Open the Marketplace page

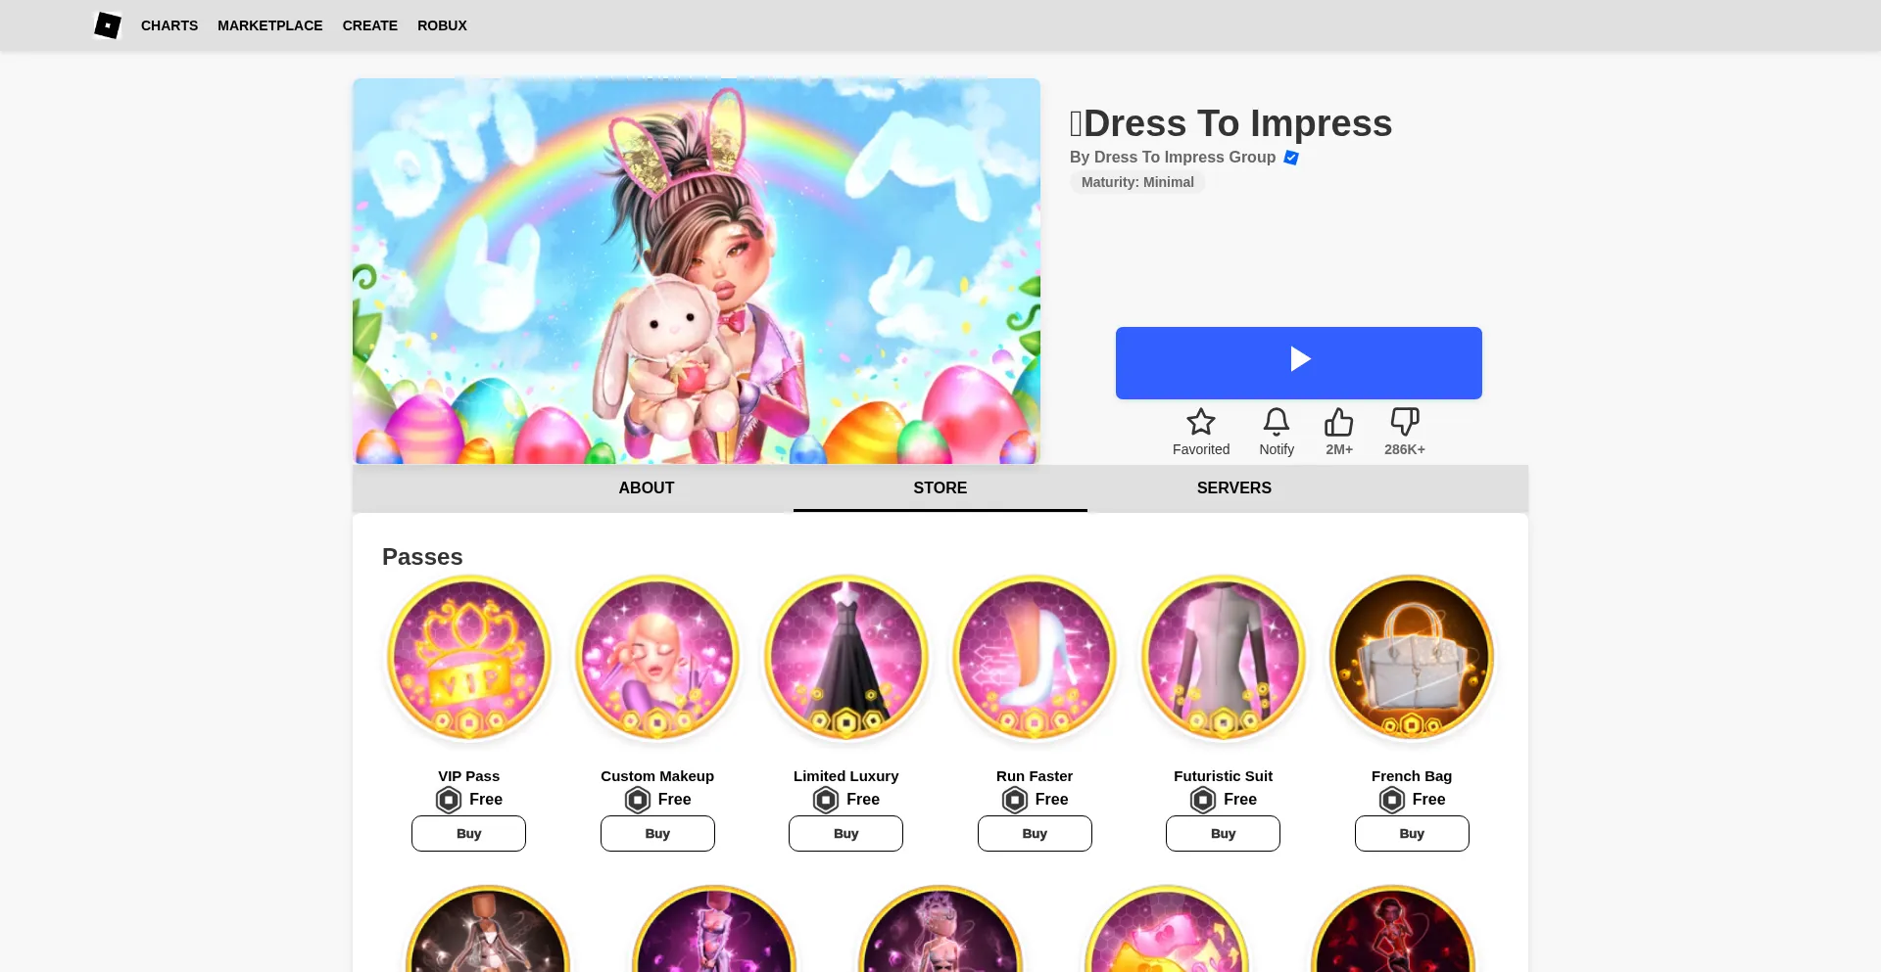click(x=269, y=25)
